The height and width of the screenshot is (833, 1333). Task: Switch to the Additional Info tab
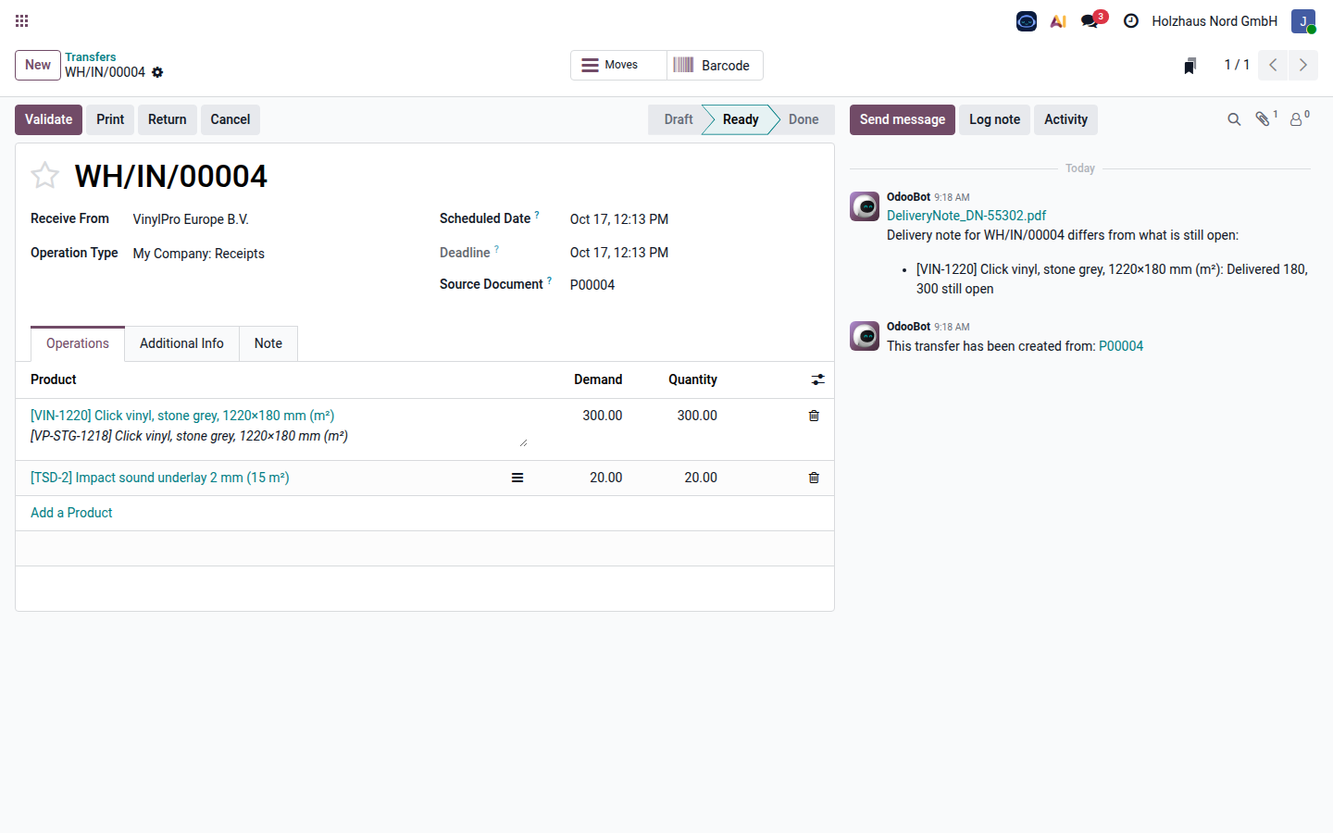pyautogui.click(x=181, y=343)
